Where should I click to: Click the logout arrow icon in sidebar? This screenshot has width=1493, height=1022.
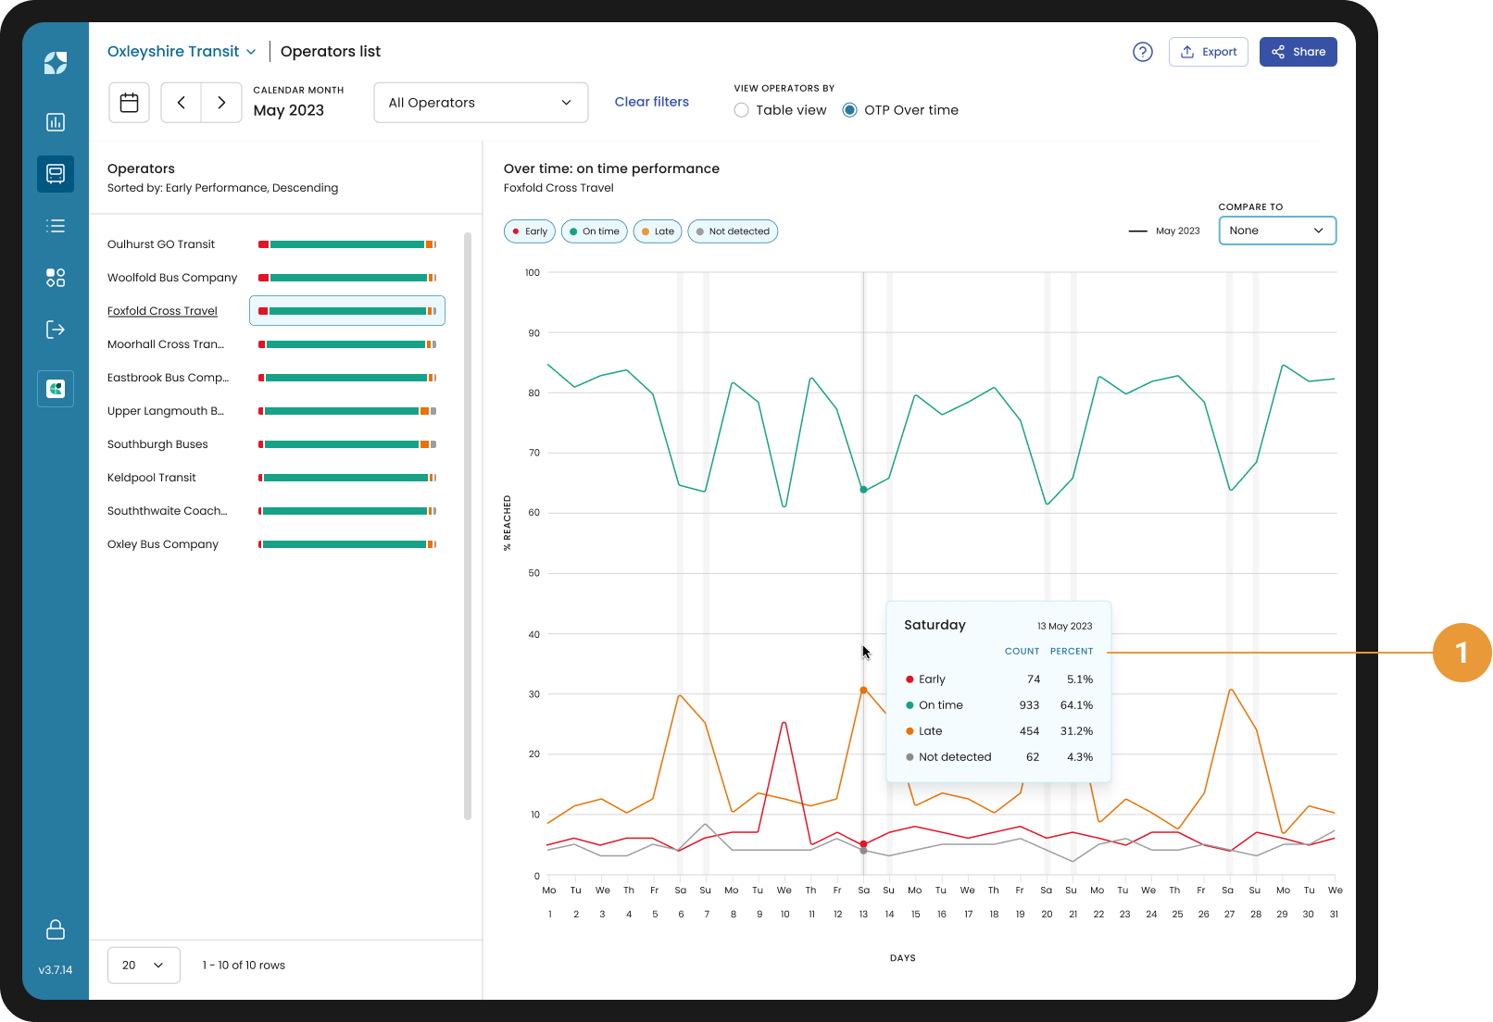coord(56,330)
